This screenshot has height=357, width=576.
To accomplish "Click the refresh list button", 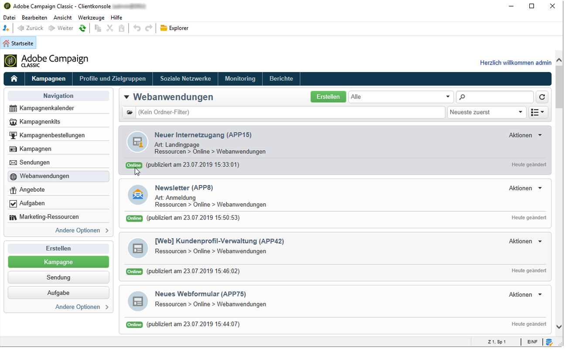I will point(542,97).
